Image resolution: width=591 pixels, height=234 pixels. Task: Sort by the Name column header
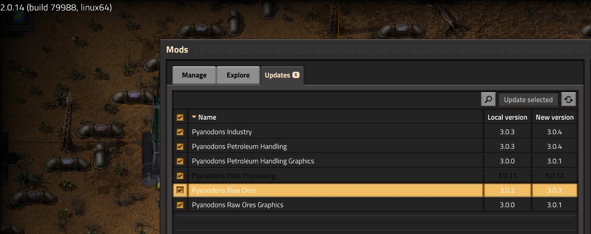pos(335,118)
